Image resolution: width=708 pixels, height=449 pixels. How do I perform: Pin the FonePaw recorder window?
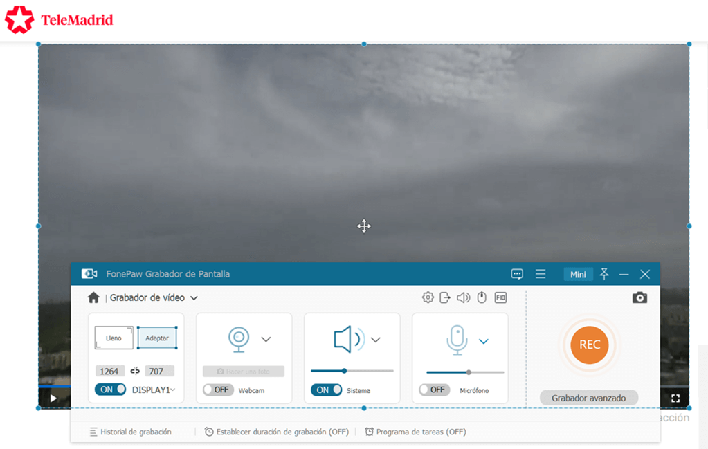tap(604, 274)
